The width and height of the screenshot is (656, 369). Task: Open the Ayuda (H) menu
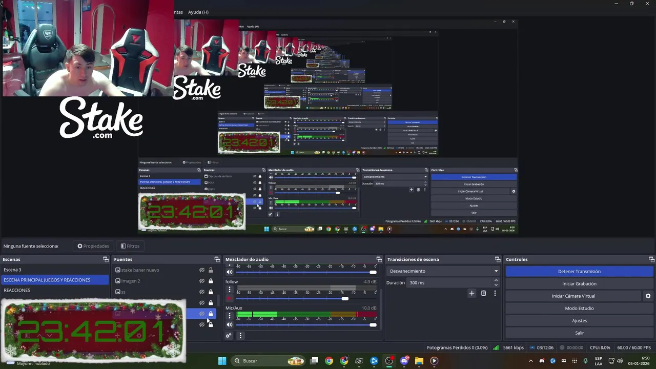198,12
